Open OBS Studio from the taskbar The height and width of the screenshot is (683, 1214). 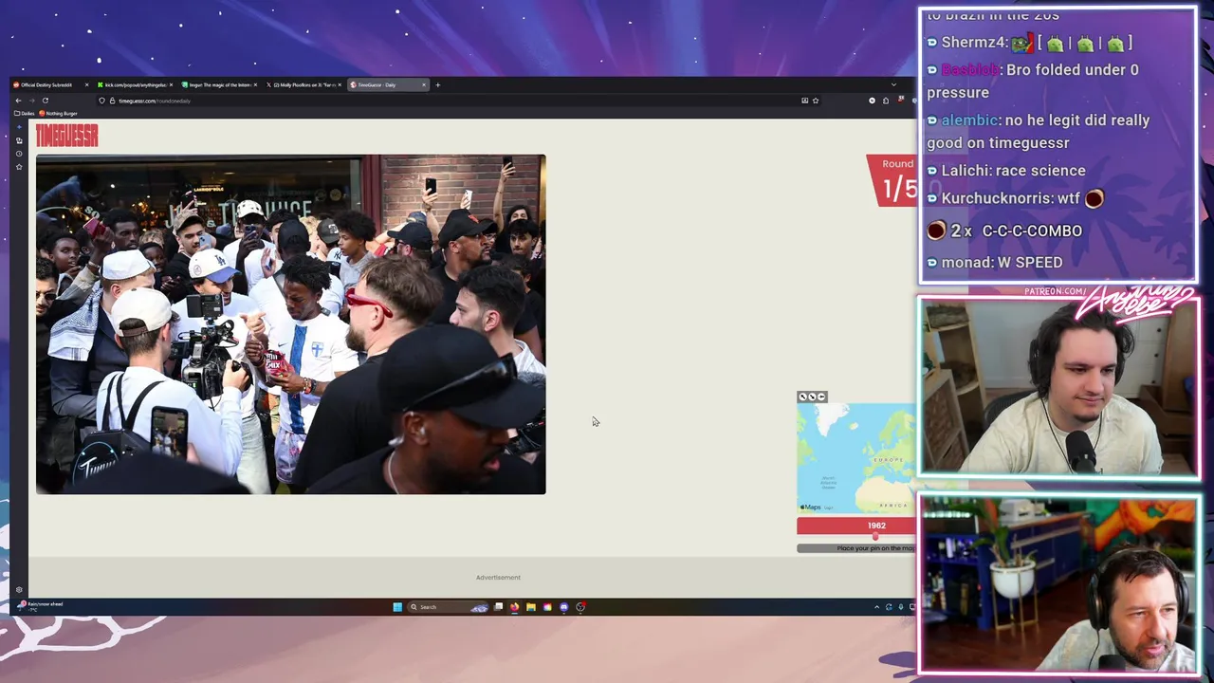(580, 607)
